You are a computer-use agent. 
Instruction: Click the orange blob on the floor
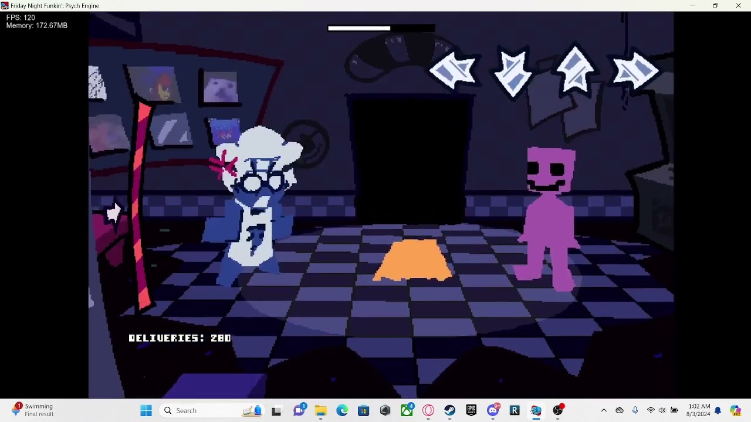click(413, 259)
